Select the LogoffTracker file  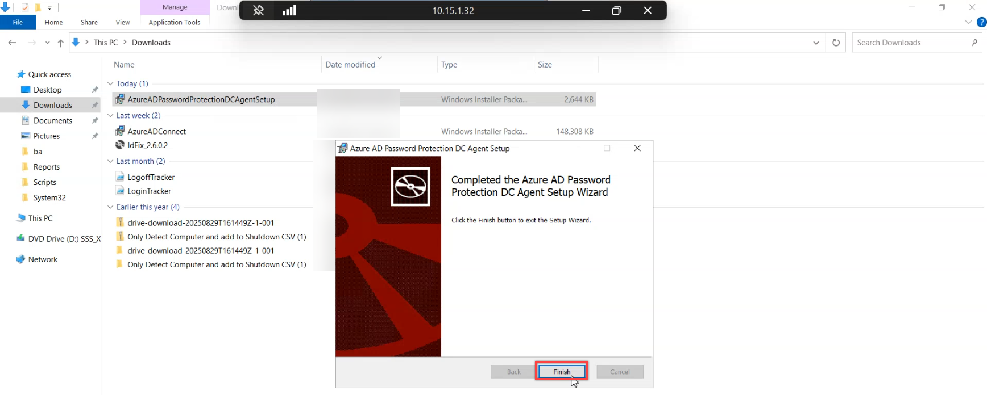[151, 177]
